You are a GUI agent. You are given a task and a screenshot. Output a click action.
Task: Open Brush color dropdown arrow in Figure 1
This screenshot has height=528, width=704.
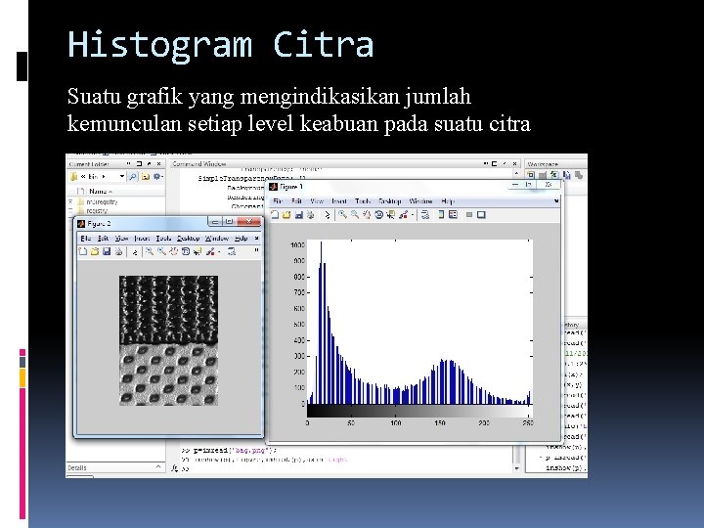(x=412, y=215)
